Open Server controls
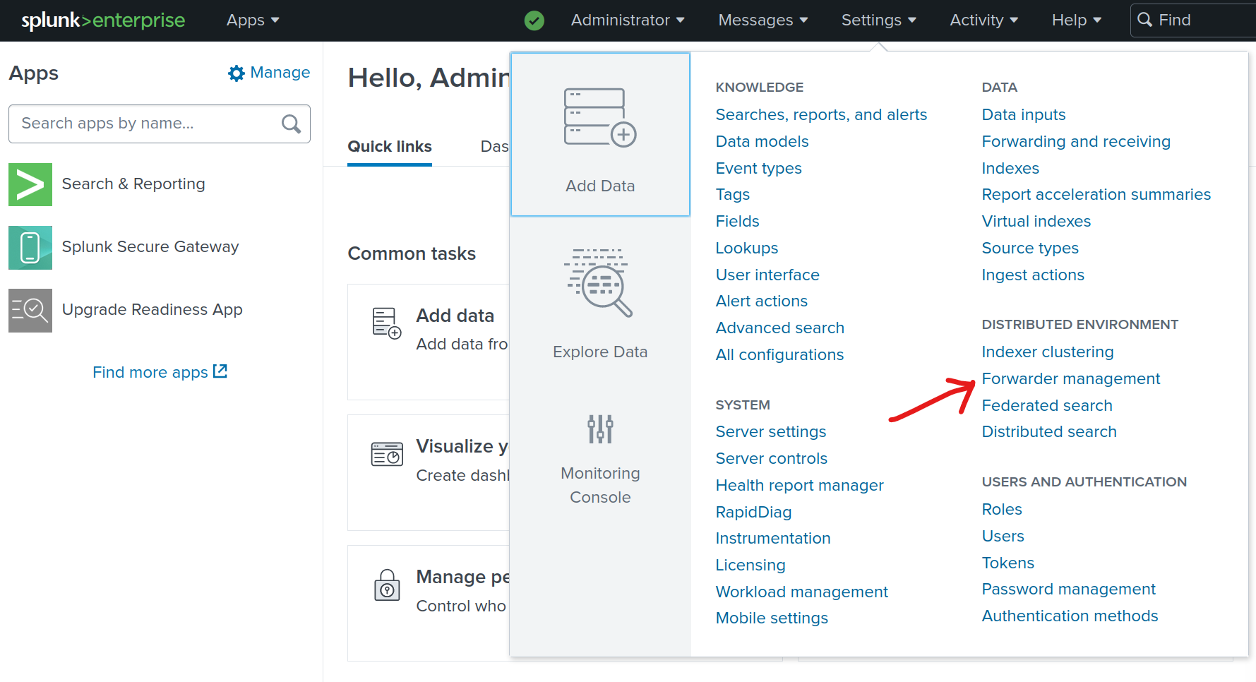This screenshot has height=682, width=1256. 771,459
